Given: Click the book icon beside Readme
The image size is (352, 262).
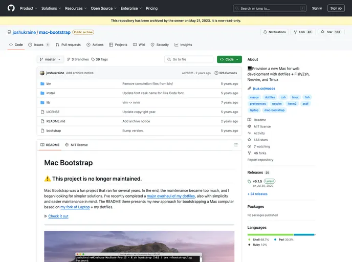Looking at the screenshot, I should 249,120.
